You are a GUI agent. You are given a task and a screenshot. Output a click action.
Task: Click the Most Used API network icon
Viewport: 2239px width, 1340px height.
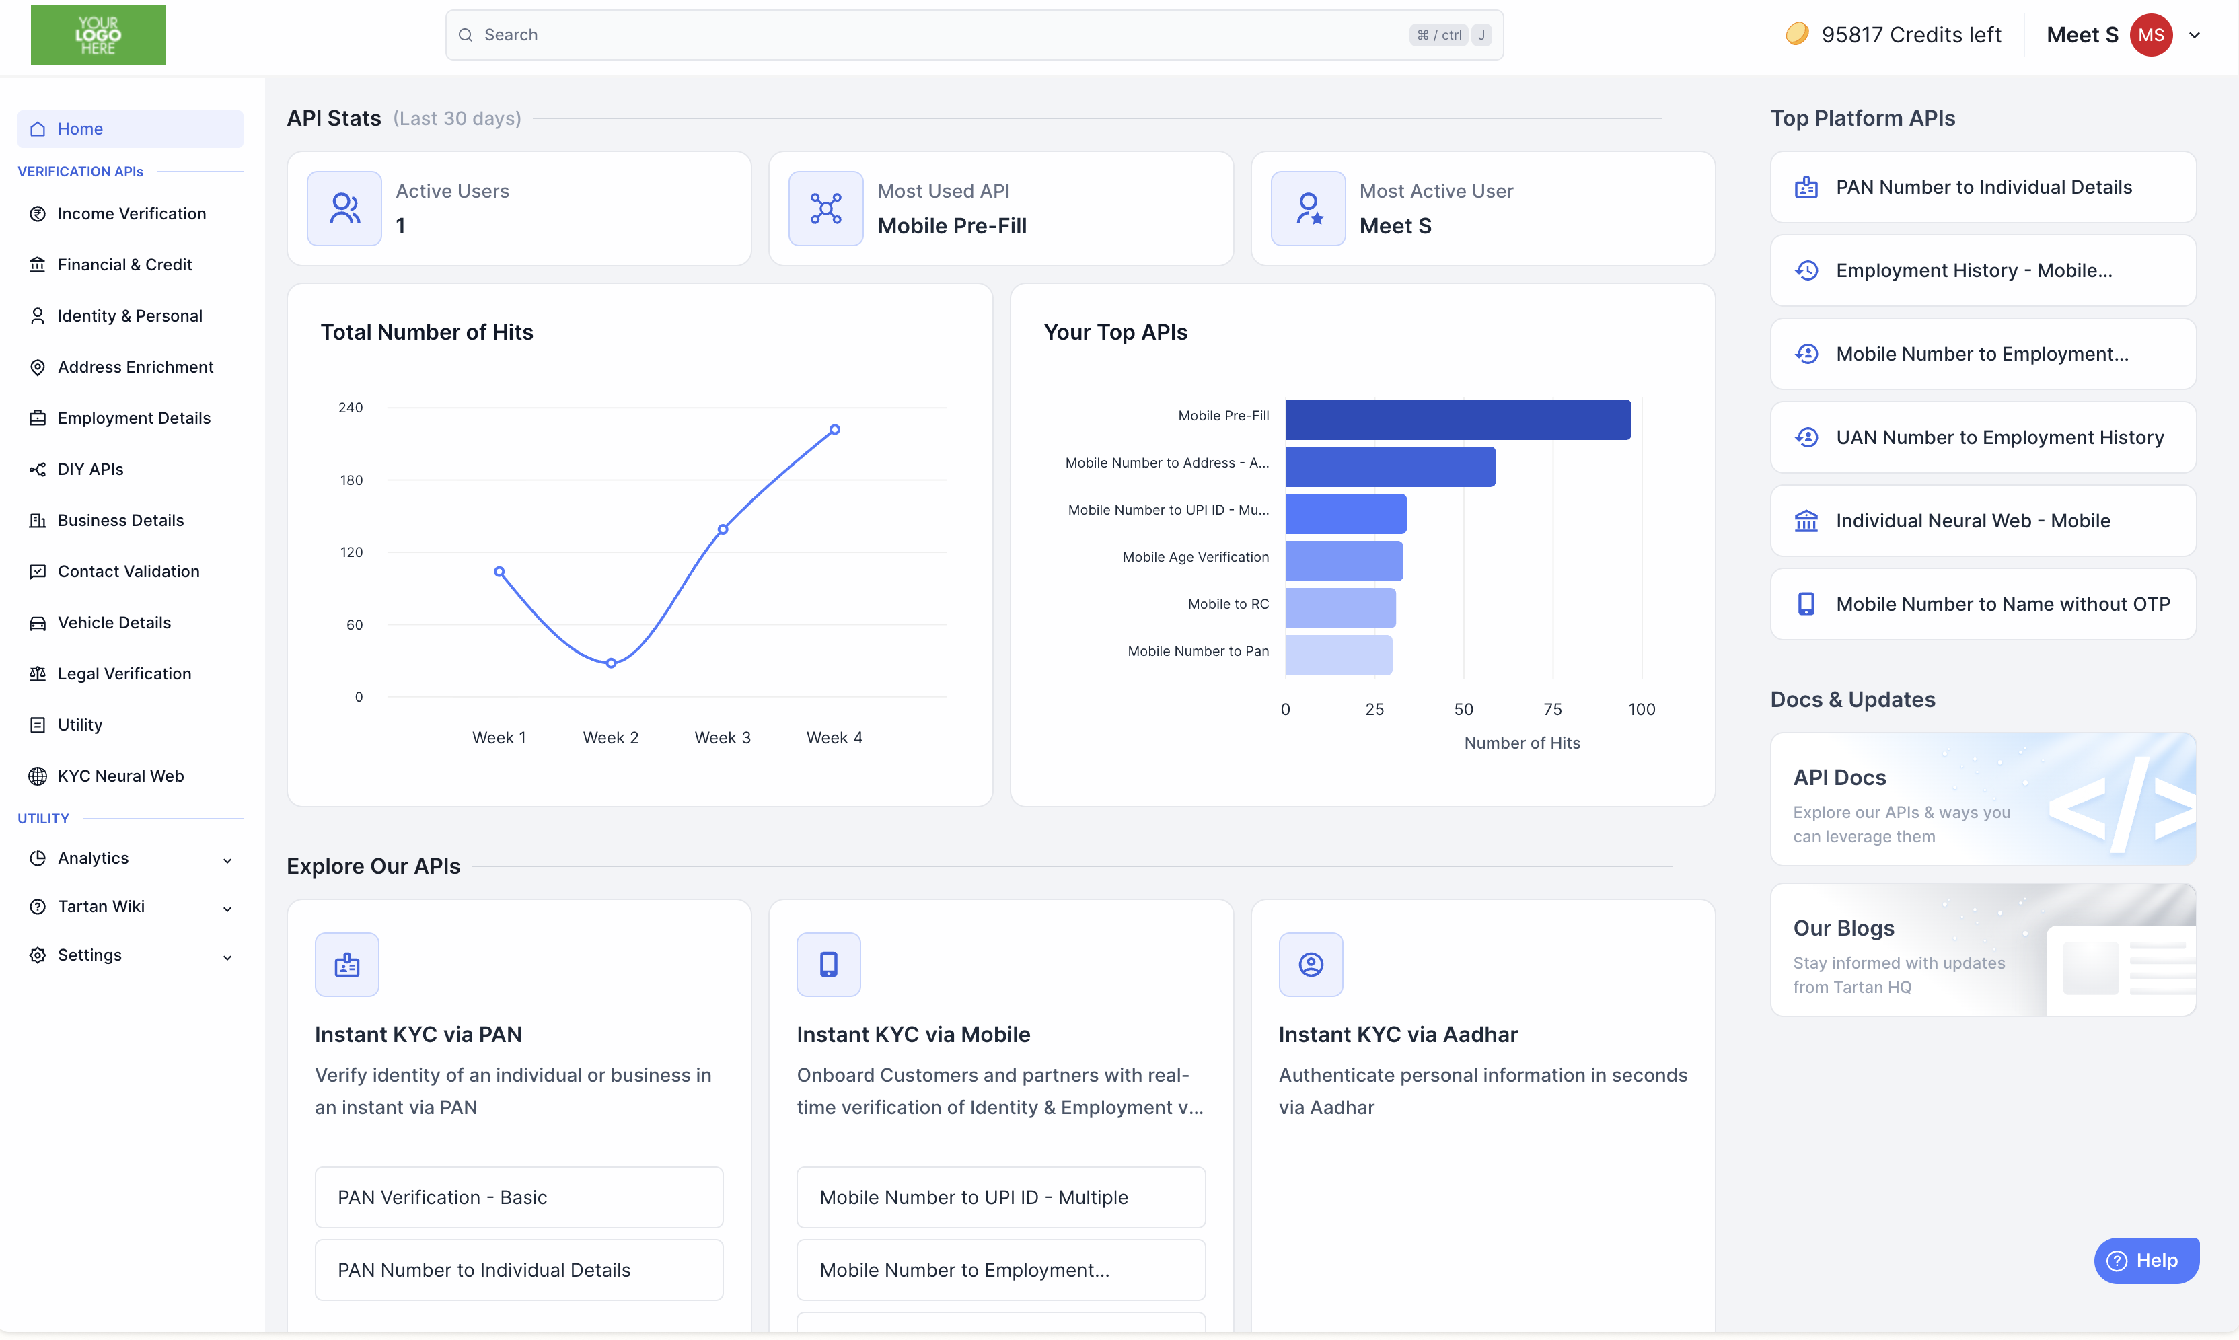point(825,209)
